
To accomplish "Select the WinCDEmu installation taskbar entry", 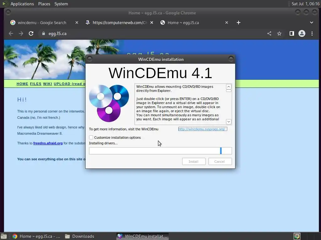I will (x=143, y=236).
